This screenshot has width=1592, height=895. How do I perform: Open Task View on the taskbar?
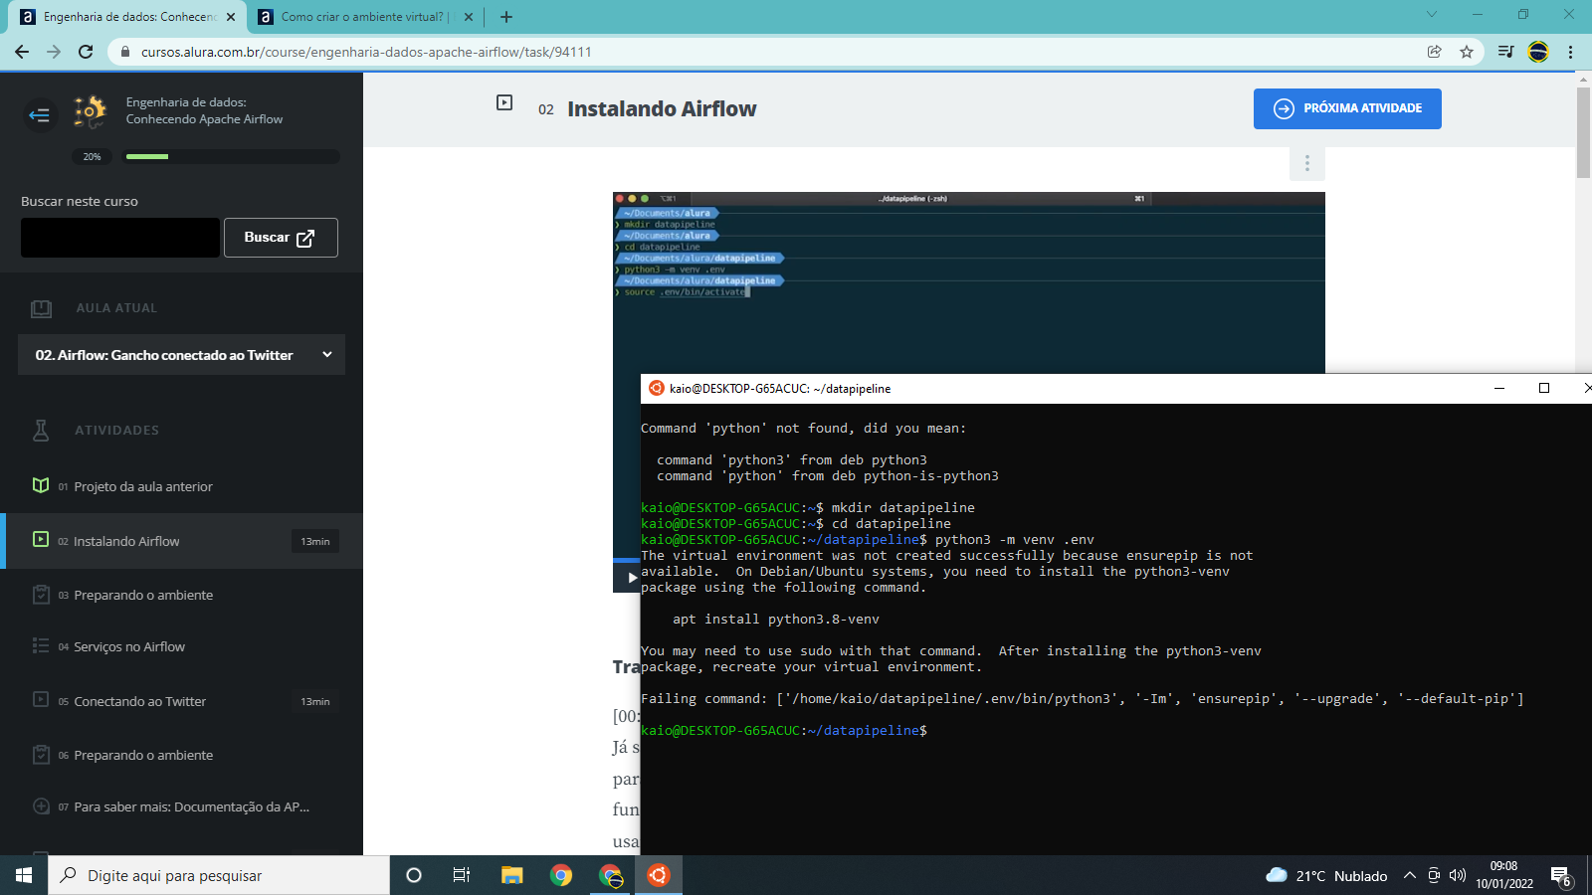tap(462, 875)
